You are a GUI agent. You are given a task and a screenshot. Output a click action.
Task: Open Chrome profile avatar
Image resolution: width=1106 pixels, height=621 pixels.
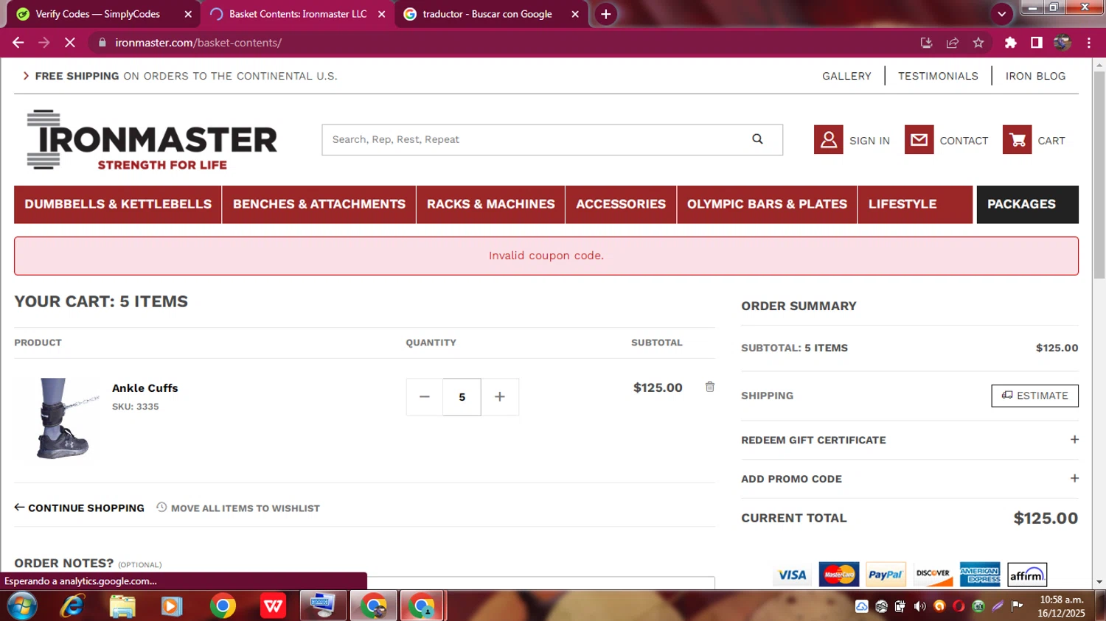(x=1062, y=43)
